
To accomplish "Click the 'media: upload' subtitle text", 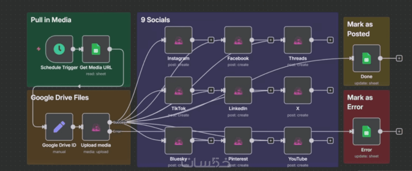I will point(96,152).
